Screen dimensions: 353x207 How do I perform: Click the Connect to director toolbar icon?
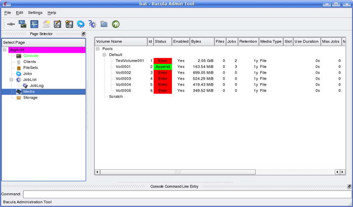click(x=11, y=24)
